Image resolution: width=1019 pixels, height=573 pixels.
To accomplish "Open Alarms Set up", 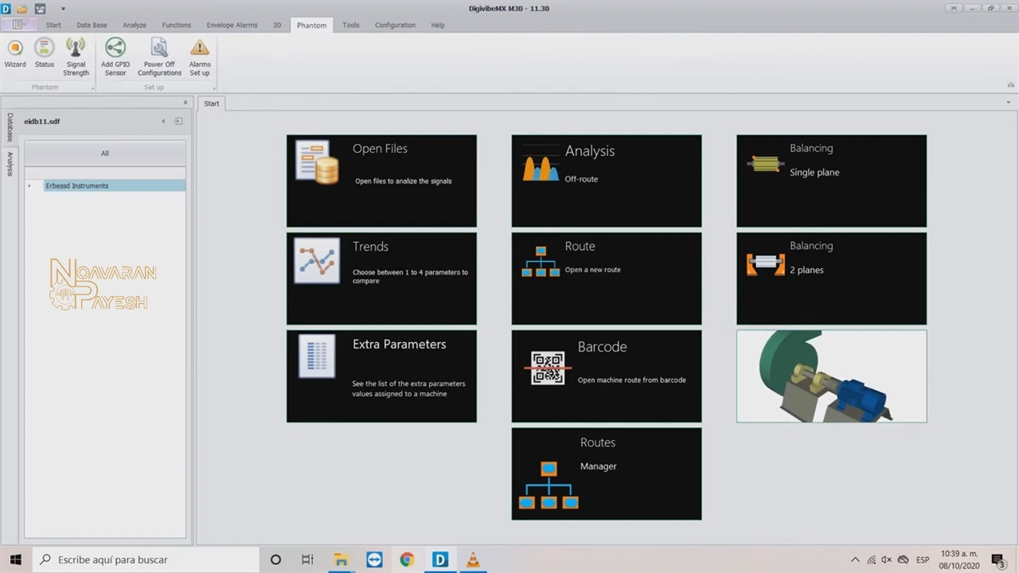I will pyautogui.click(x=200, y=54).
